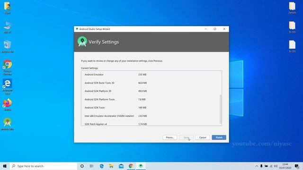Viewport: 303px width, 170px height.
Task: Click the Android Studio icon in the wizard title bar
Action: coord(77,29)
